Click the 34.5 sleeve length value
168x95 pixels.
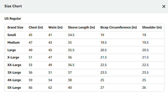click(x=71, y=35)
